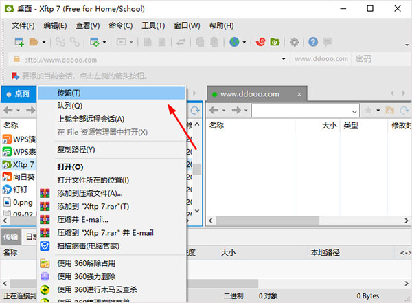The image size is (412, 303).
Task: Click the host name field www.ddooo.com
Action: pyautogui.click(x=321, y=59)
